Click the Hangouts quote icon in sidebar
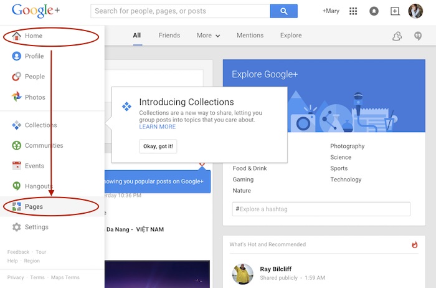The height and width of the screenshot is (288, 436). click(16, 186)
